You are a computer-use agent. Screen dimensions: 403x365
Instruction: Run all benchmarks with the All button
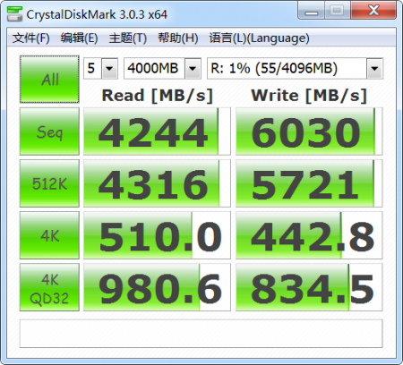(49, 80)
